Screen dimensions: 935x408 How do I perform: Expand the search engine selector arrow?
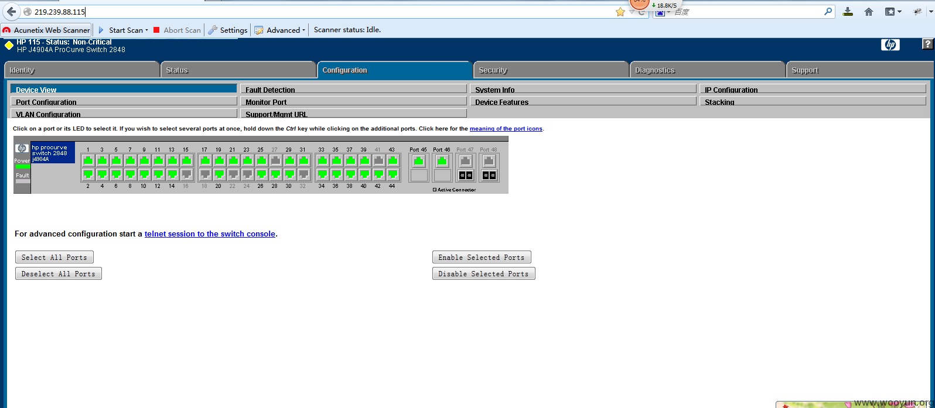(x=668, y=12)
